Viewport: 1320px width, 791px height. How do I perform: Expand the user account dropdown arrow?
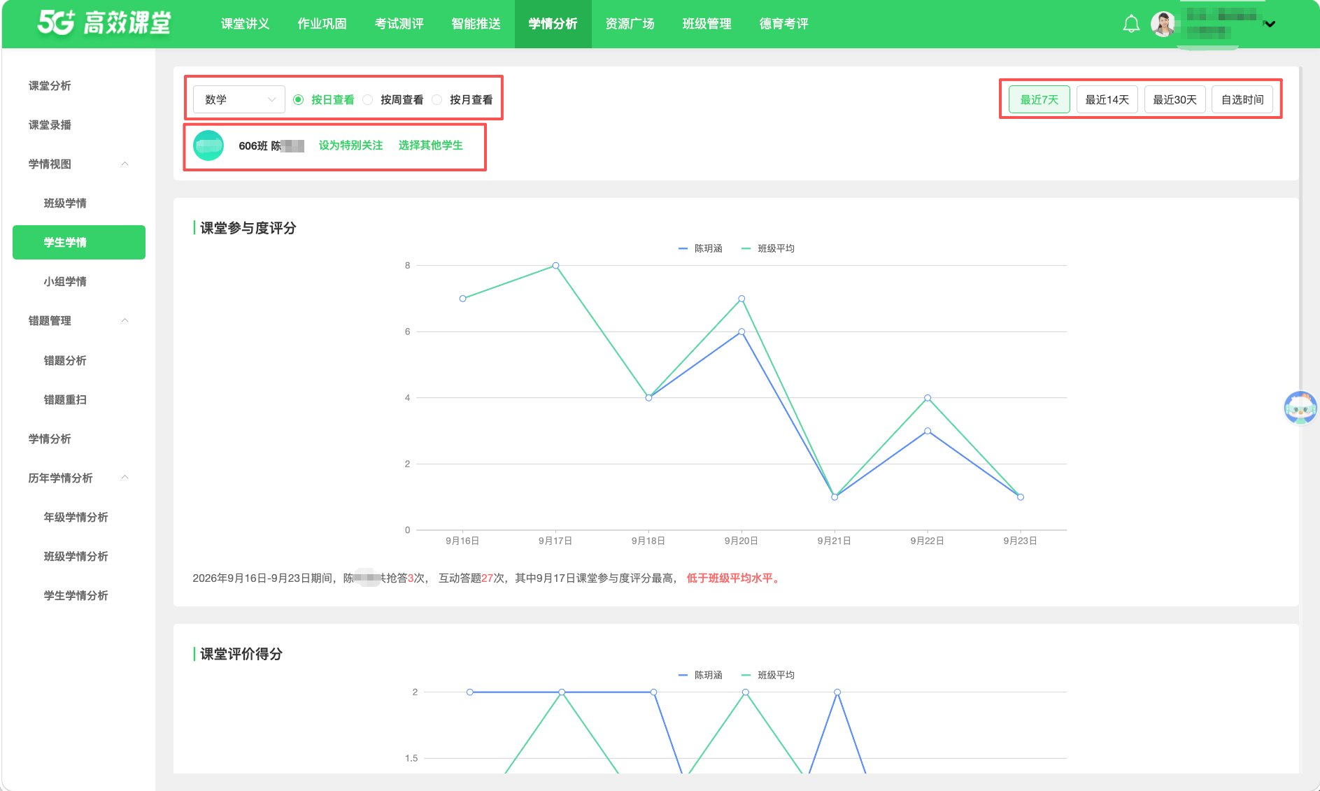(1270, 24)
